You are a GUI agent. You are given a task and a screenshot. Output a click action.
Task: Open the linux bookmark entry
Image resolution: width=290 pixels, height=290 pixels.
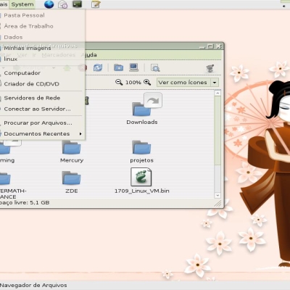pyautogui.click(x=11, y=59)
